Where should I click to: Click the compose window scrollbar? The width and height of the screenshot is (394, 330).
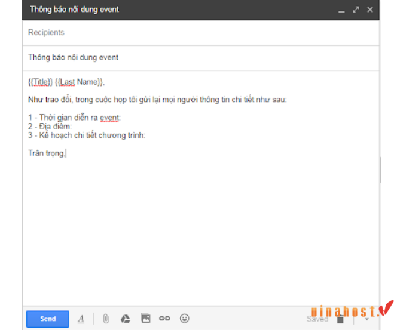coord(381,170)
